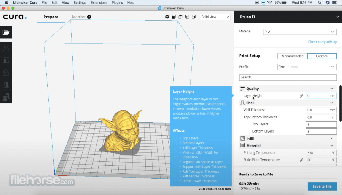This screenshot has height=195, width=342.
Task: Open the Edit menu
Action: 54,3
